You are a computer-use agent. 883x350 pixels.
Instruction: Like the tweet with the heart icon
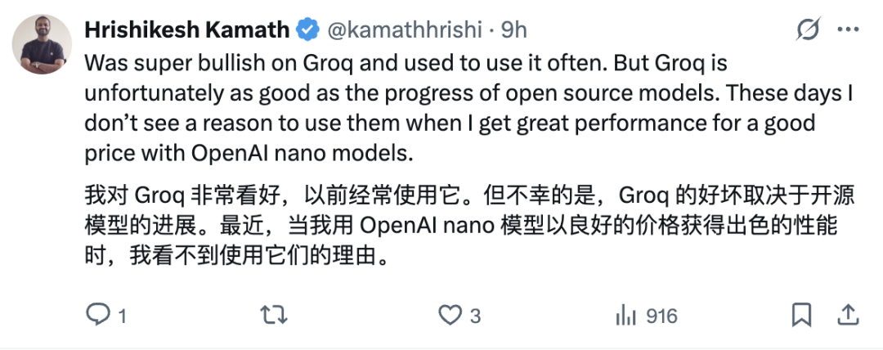(449, 315)
